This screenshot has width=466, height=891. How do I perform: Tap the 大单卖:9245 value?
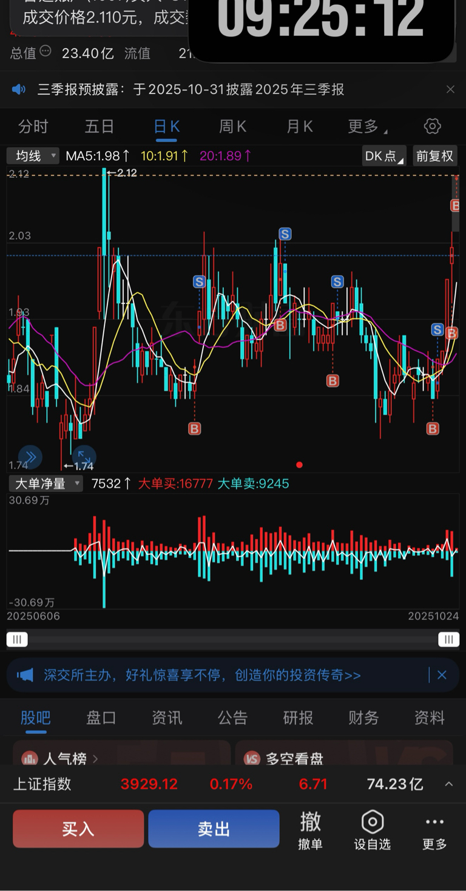[253, 483]
